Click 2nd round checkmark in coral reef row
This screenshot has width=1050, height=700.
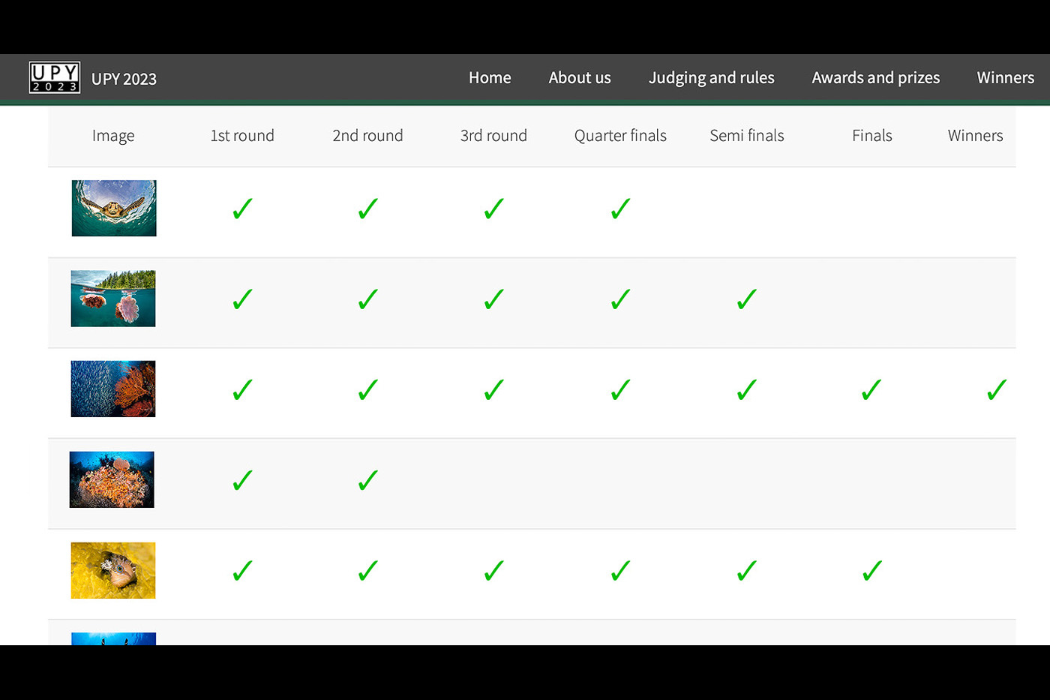click(x=367, y=480)
